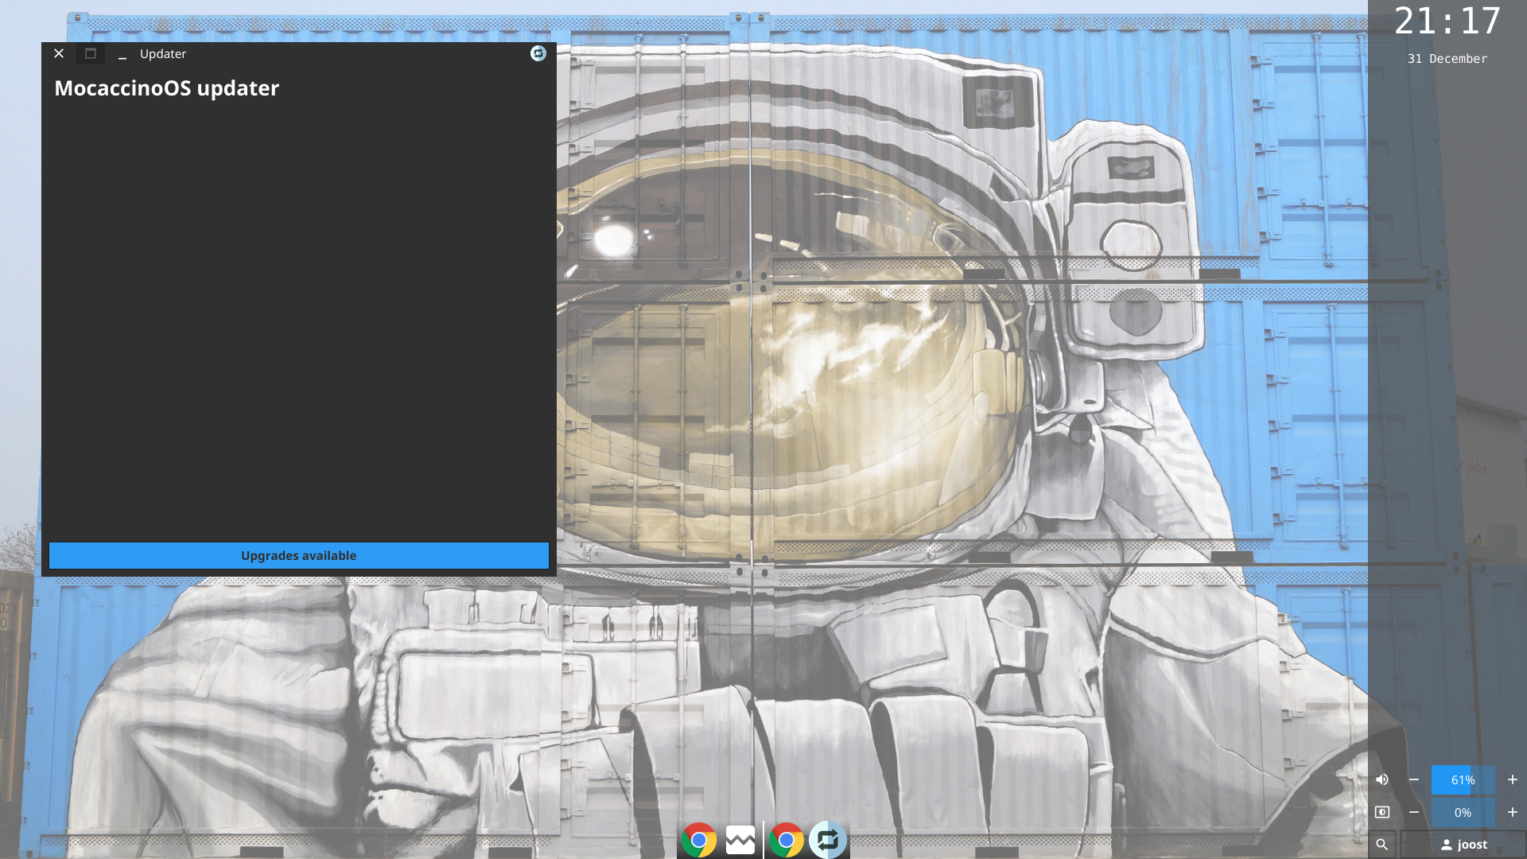Mute audio via the speaker icon
This screenshot has width=1527, height=859.
click(1382, 779)
